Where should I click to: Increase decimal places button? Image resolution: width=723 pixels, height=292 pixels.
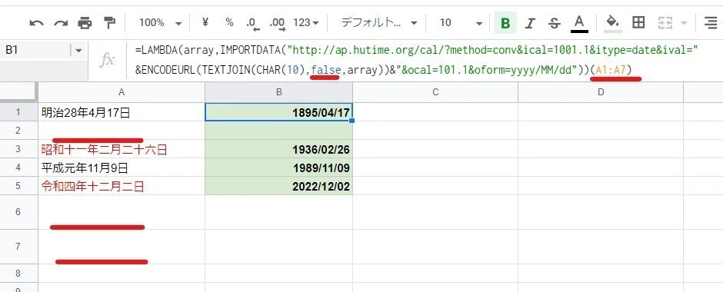pos(277,23)
